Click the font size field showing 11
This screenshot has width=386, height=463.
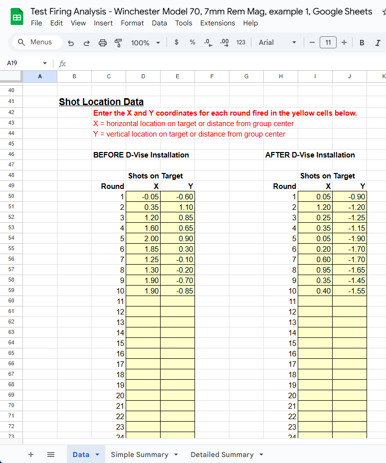click(328, 42)
